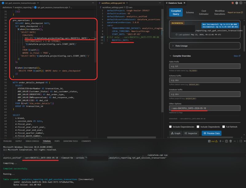246x188 pixels.
Task: Open the Copilot circular icon in top-right toolbar
Action: pos(236,3)
